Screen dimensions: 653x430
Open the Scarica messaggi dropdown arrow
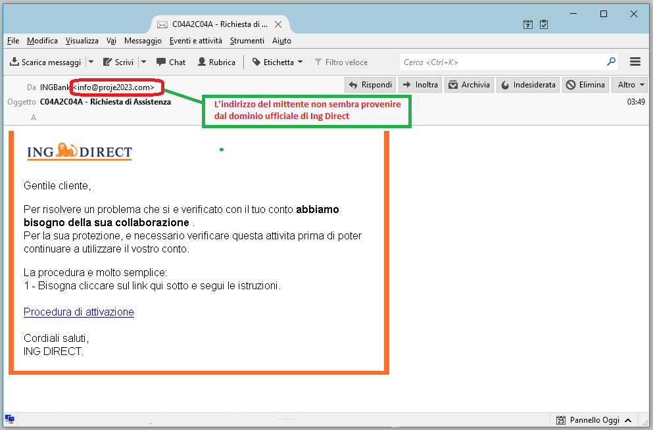(x=91, y=62)
